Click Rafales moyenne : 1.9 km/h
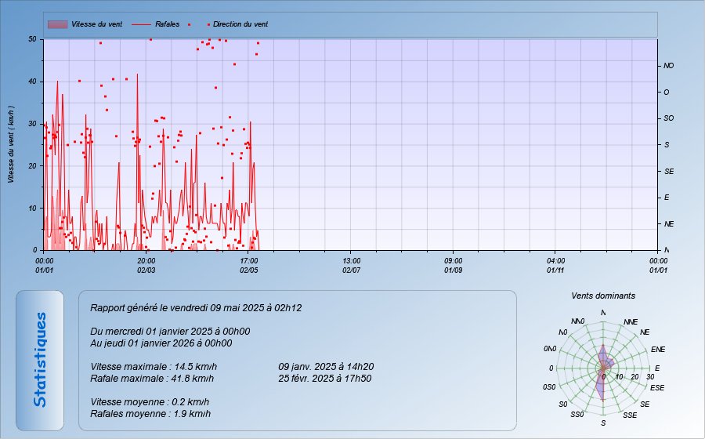The width and height of the screenshot is (705, 439). (x=150, y=414)
